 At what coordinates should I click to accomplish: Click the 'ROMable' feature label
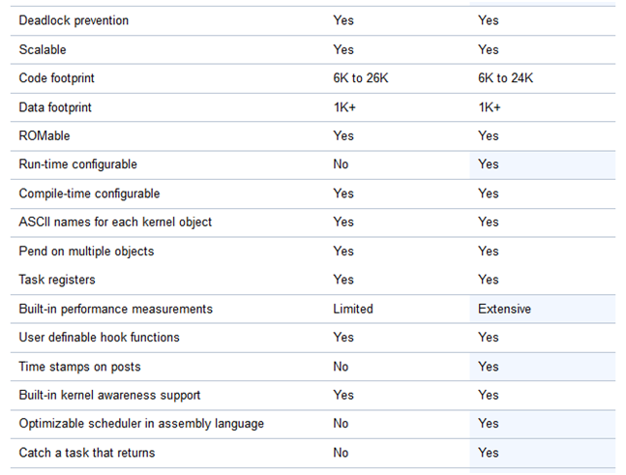pos(45,135)
